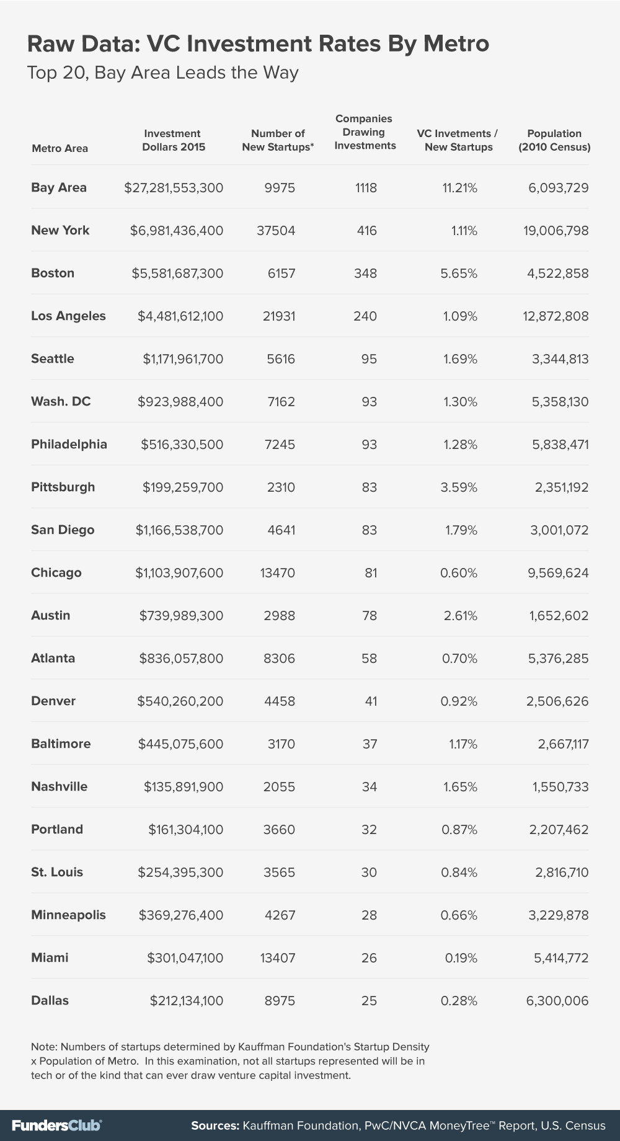Click the VC Invetments / New Startups header
Viewport: 620px width, 1141px height.
tap(458, 140)
